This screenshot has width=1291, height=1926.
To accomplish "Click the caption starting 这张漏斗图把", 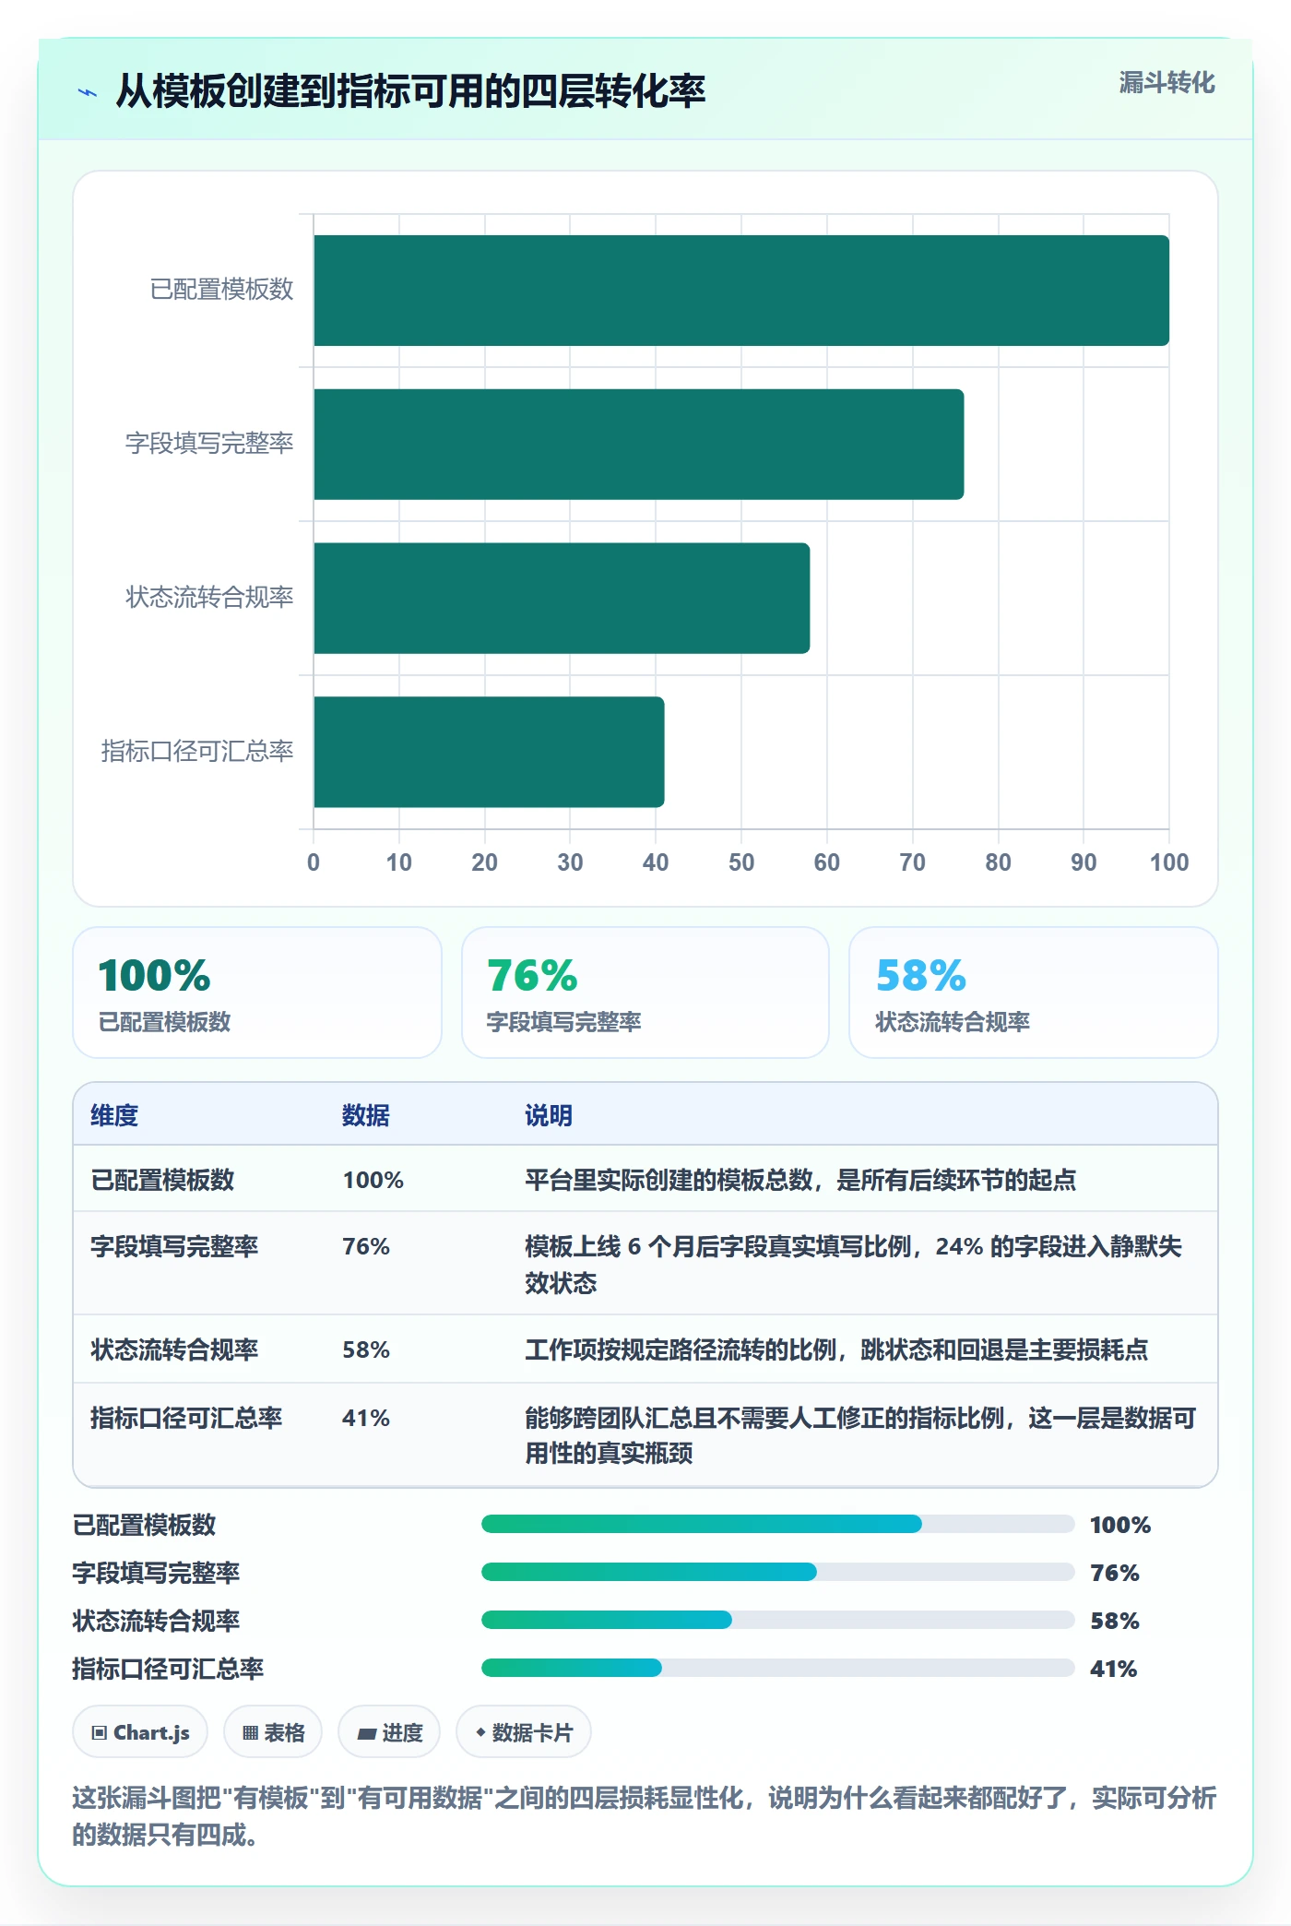I will coord(645,1816).
